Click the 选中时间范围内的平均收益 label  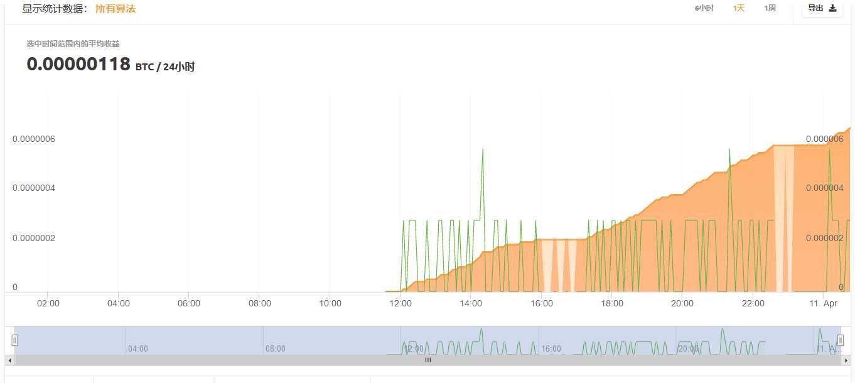click(73, 44)
